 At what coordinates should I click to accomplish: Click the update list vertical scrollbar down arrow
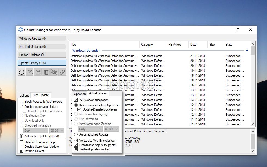(x=253, y=124)
